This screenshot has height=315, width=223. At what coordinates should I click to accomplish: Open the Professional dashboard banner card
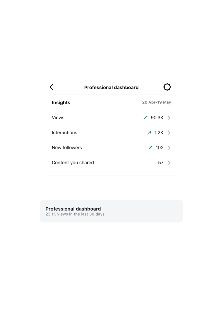coord(111,211)
